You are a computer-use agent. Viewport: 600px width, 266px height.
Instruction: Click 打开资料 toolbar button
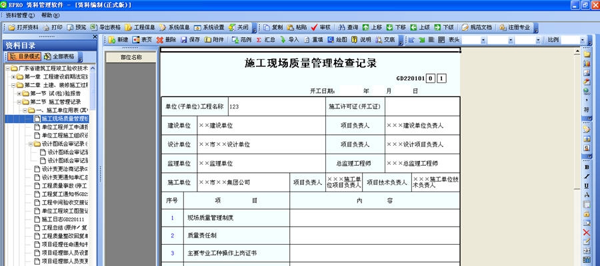pos(24,27)
